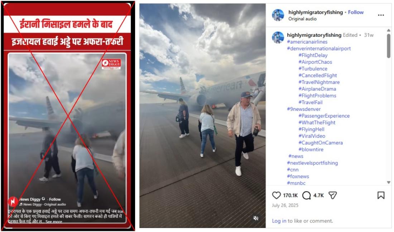Open the three-dot more options menu
Screen dimensions: 394x232
tap(381, 15)
